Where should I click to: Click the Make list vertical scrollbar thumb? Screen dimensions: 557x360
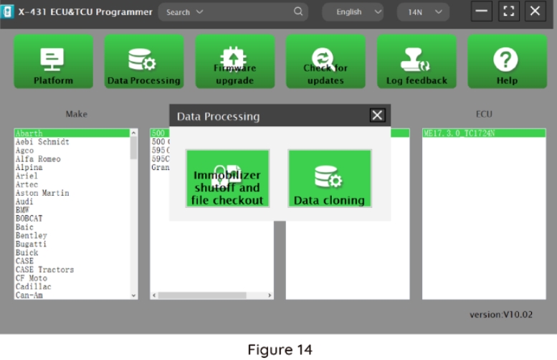coord(133,148)
